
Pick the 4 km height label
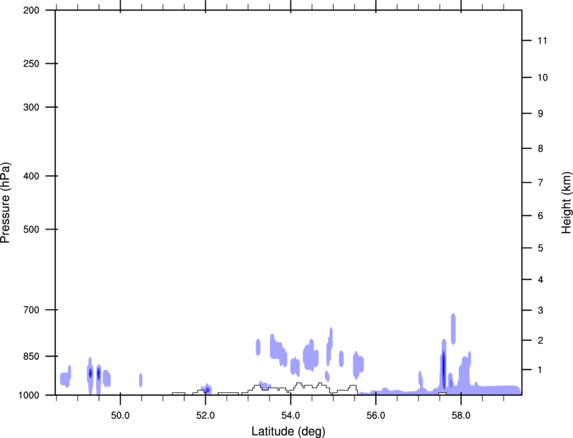pos(540,280)
